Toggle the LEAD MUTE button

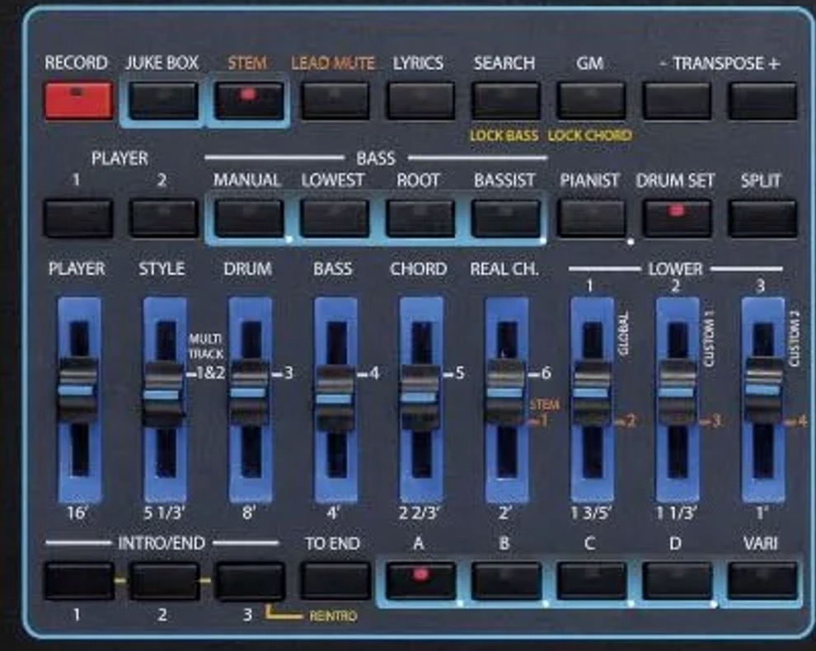tap(335, 101)
